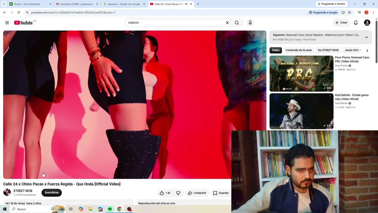Open YouTube notifications bell
The width and height of the screenshot is (378, 213).
356,23
